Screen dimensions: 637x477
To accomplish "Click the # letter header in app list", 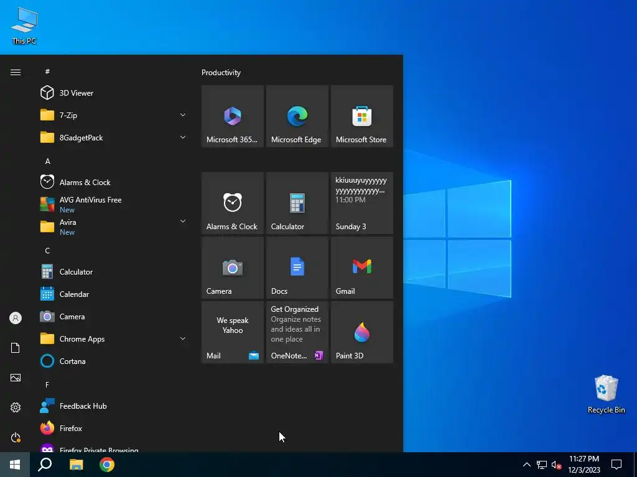I will (x=47, y=71).
